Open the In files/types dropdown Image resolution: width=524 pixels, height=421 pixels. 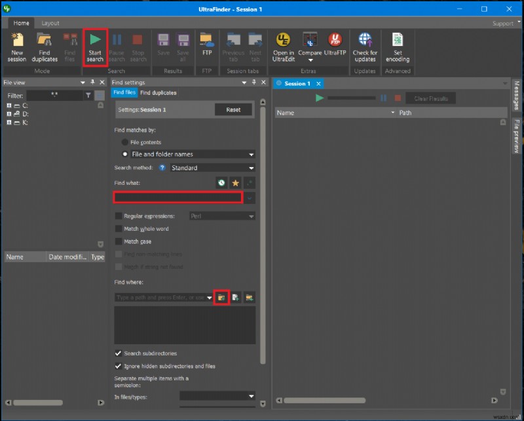(217, 396)
